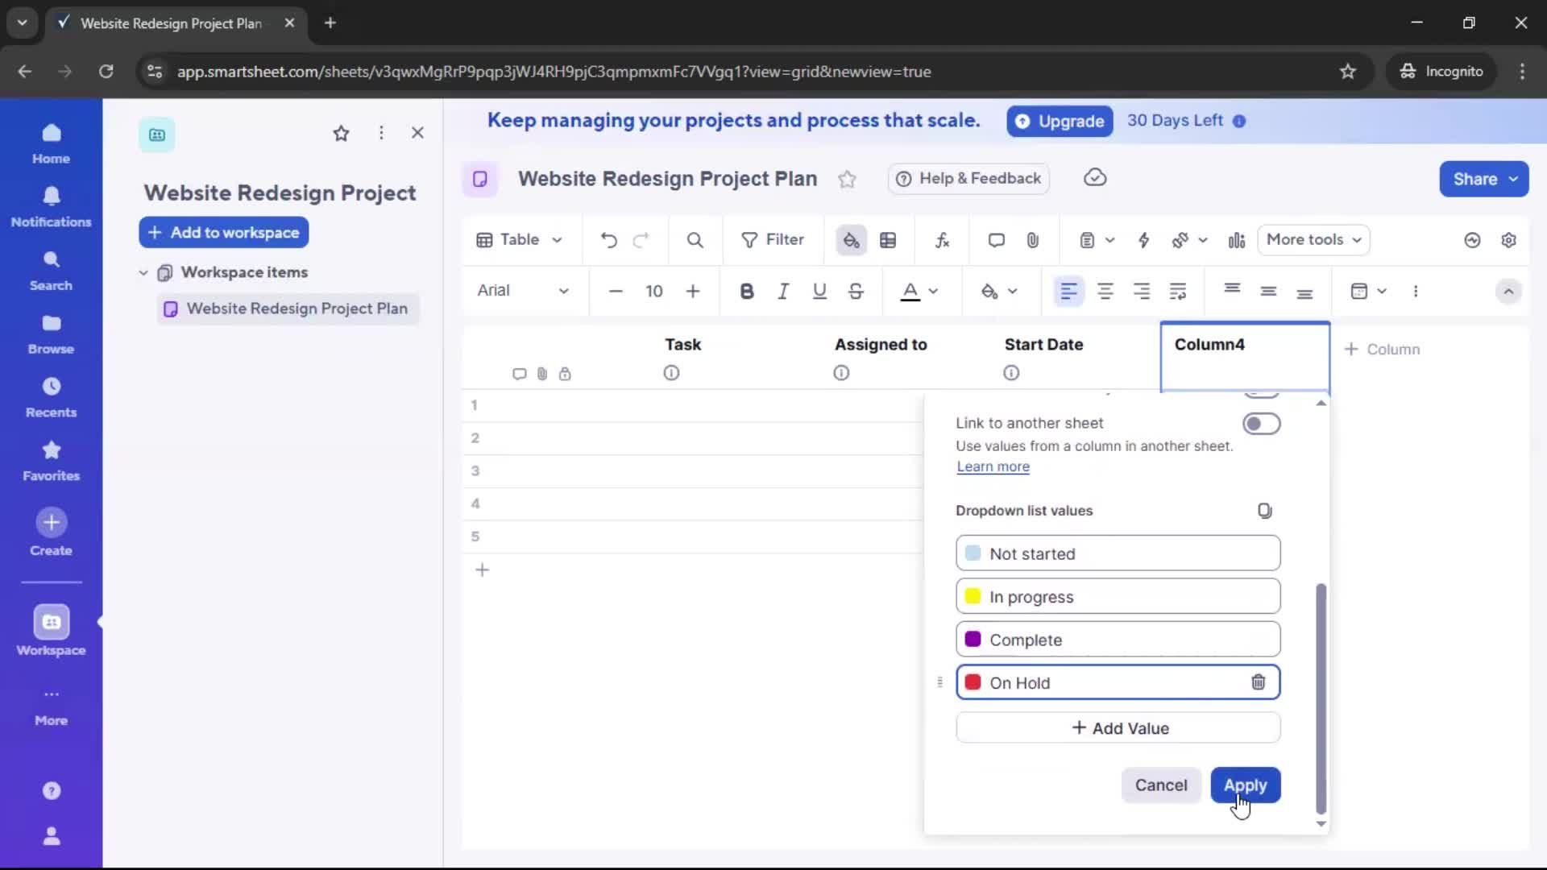Star the Website Redesign Project Plan sheet
This screenshot has height=870, width=1547.
tap(847, 179)
